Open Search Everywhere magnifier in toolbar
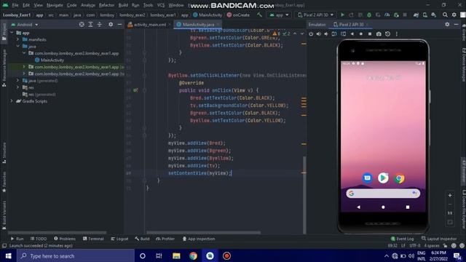The image size is (466, 262). click(x=445, y=15)
